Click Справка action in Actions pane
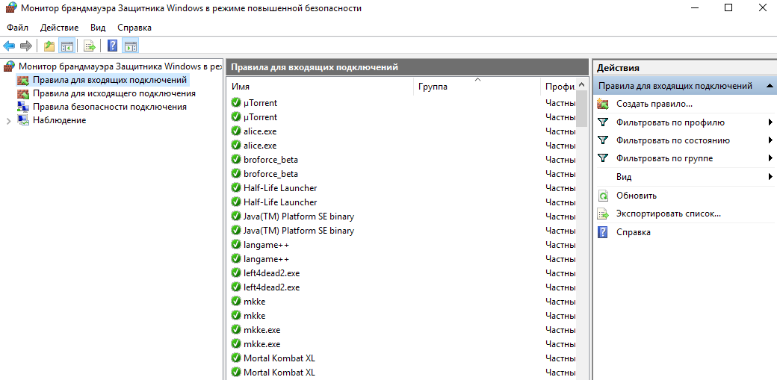This screenshot has height=380, width=777. point(634,232)
